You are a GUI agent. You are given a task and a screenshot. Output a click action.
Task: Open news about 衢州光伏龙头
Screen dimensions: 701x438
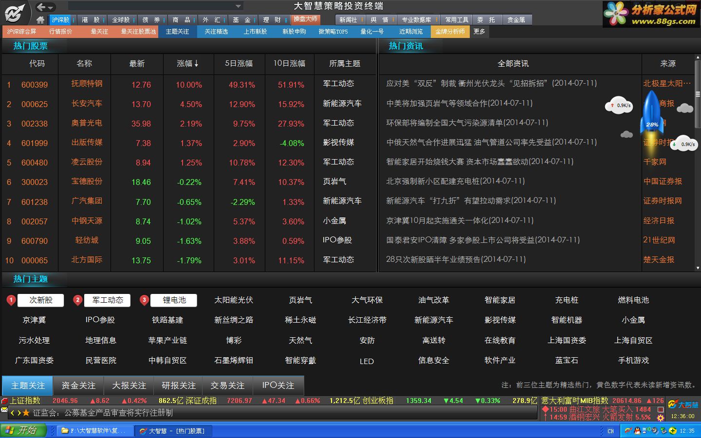pyautogui.click(x=491, y=83)
